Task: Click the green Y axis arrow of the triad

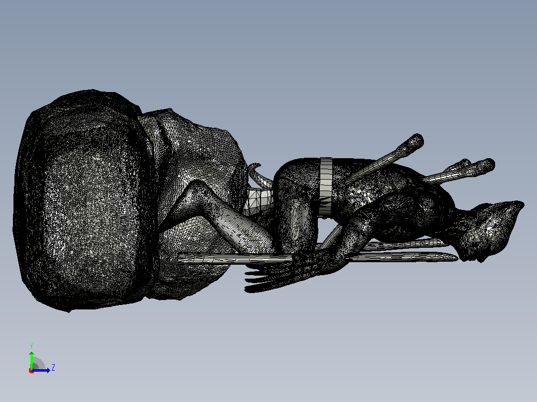Action: click(x=31, y=360)
